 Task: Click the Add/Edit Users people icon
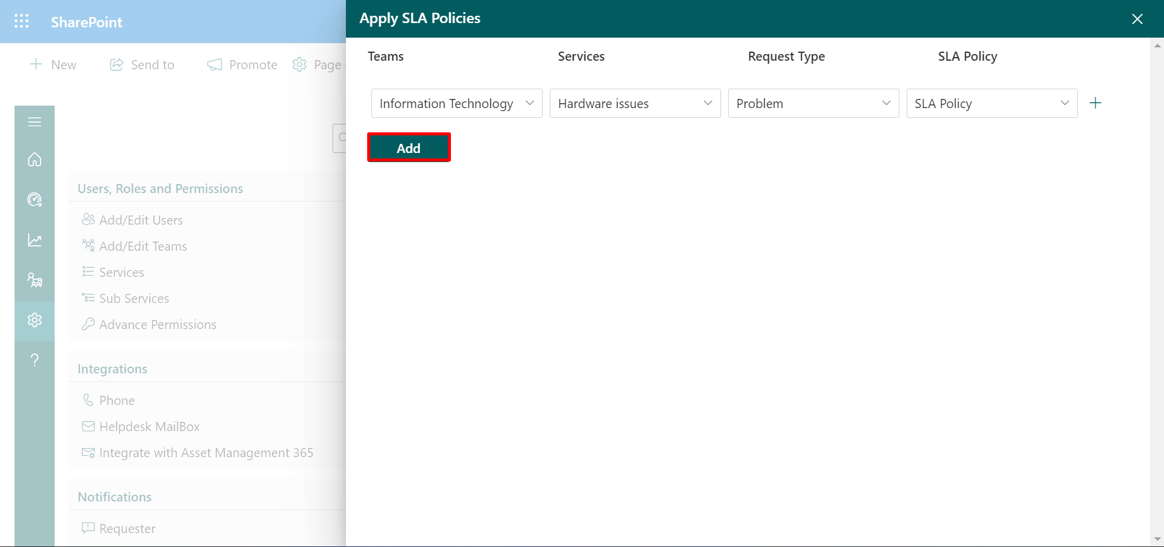coord(89,219)
